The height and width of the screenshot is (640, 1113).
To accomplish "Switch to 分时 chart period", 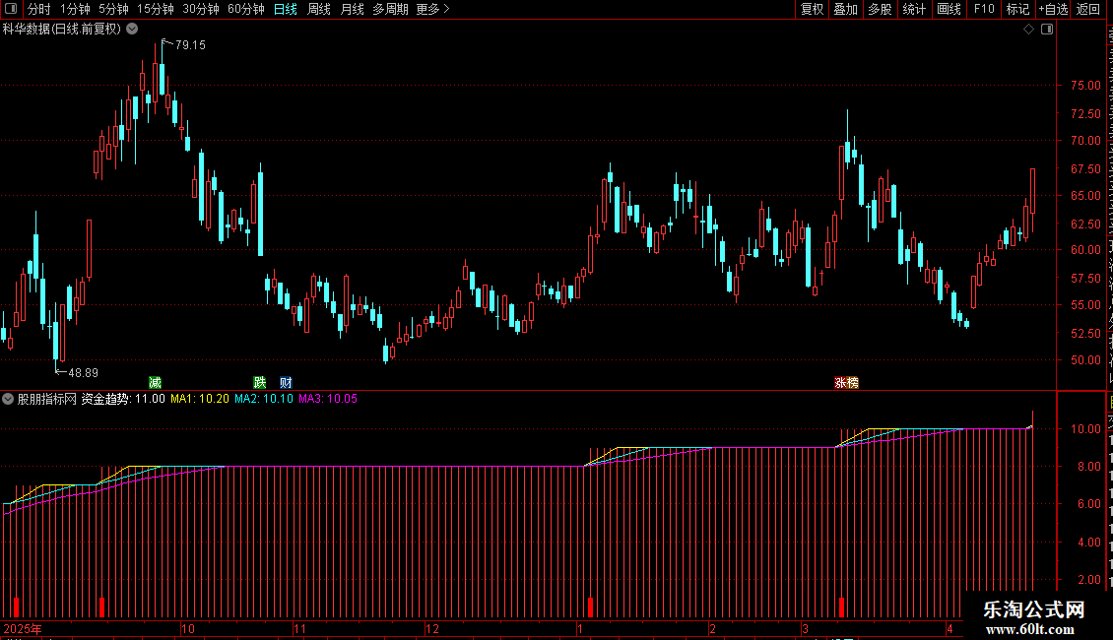I will [x=39, y=9].
